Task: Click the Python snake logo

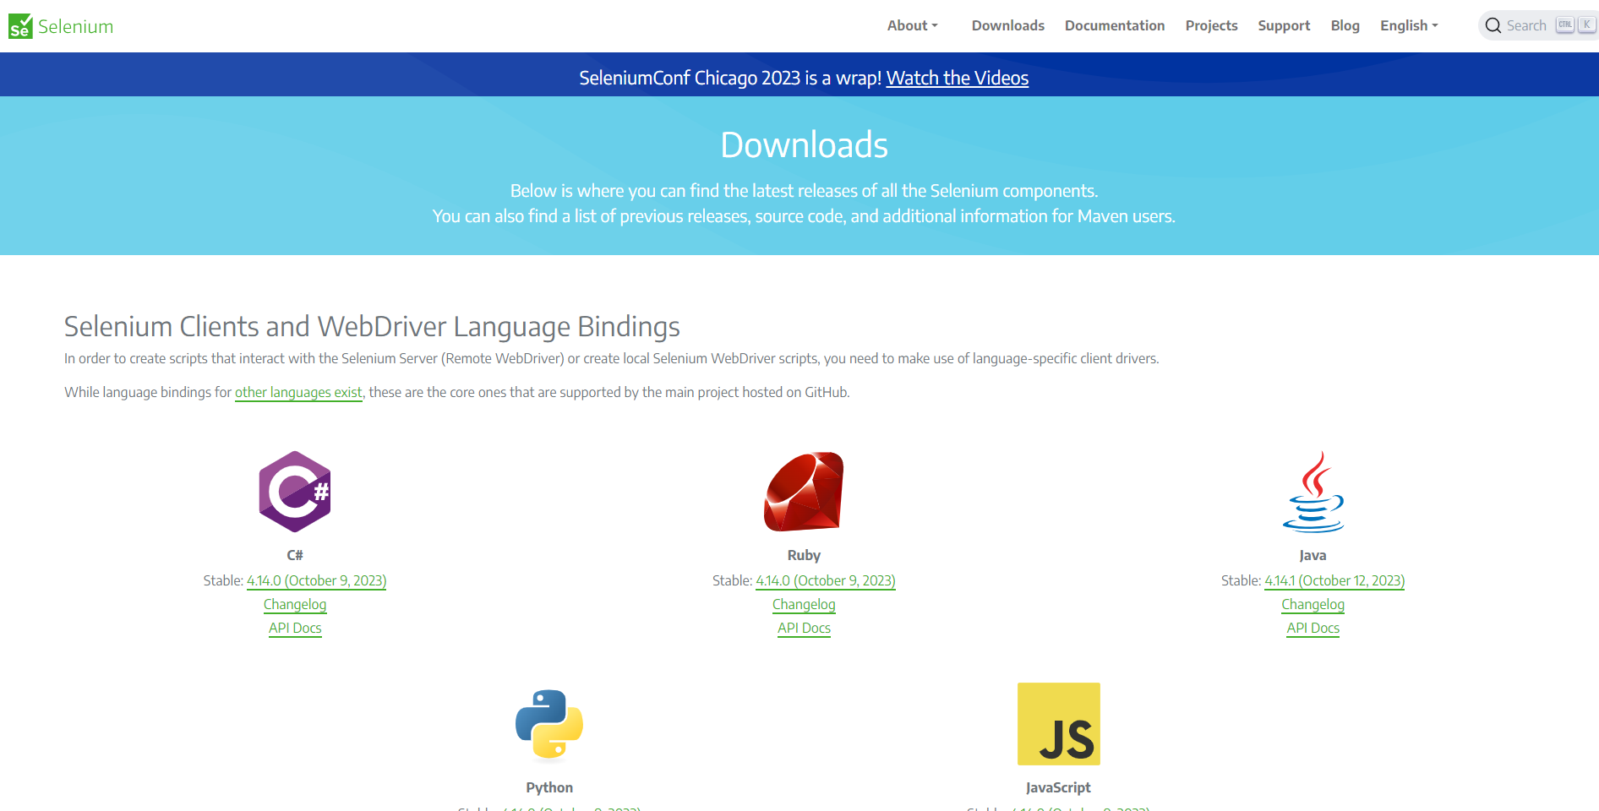Action: coord(549,724)
